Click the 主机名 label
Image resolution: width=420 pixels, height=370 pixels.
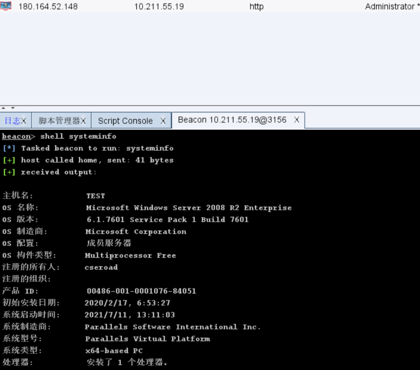(18, 195)
